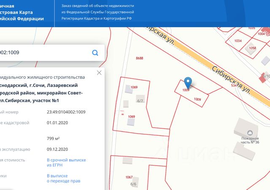Click the search magnifier icon
Image resolution: width=270 pixels, height=190 pixels.
click(95, 53)
